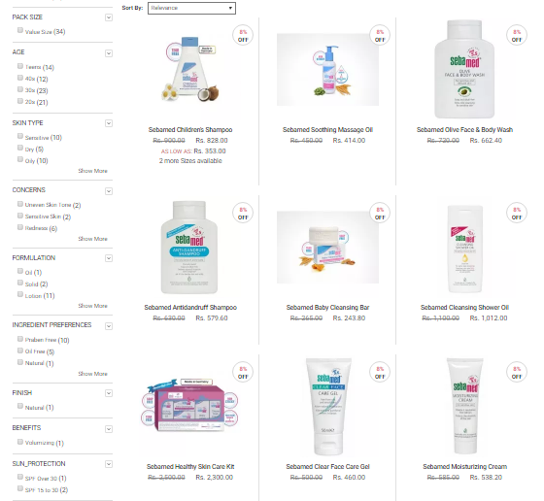544x501 pixels.
Task: Open the Sort By Relevance dropdown
Action: 191,8
